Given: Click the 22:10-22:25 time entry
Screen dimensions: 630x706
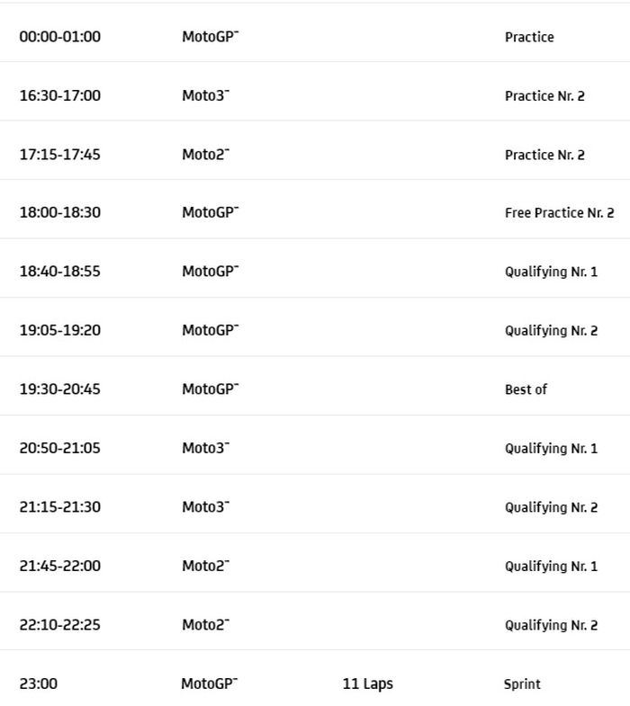Looking at the screenshot, I should coord(60,625).
